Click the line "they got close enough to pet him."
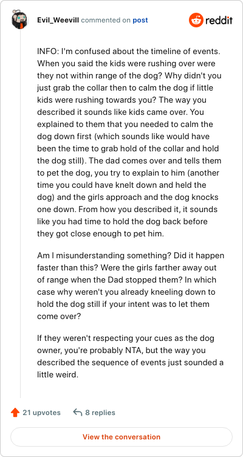The image size is (243, 457). (x=100, y=233)
